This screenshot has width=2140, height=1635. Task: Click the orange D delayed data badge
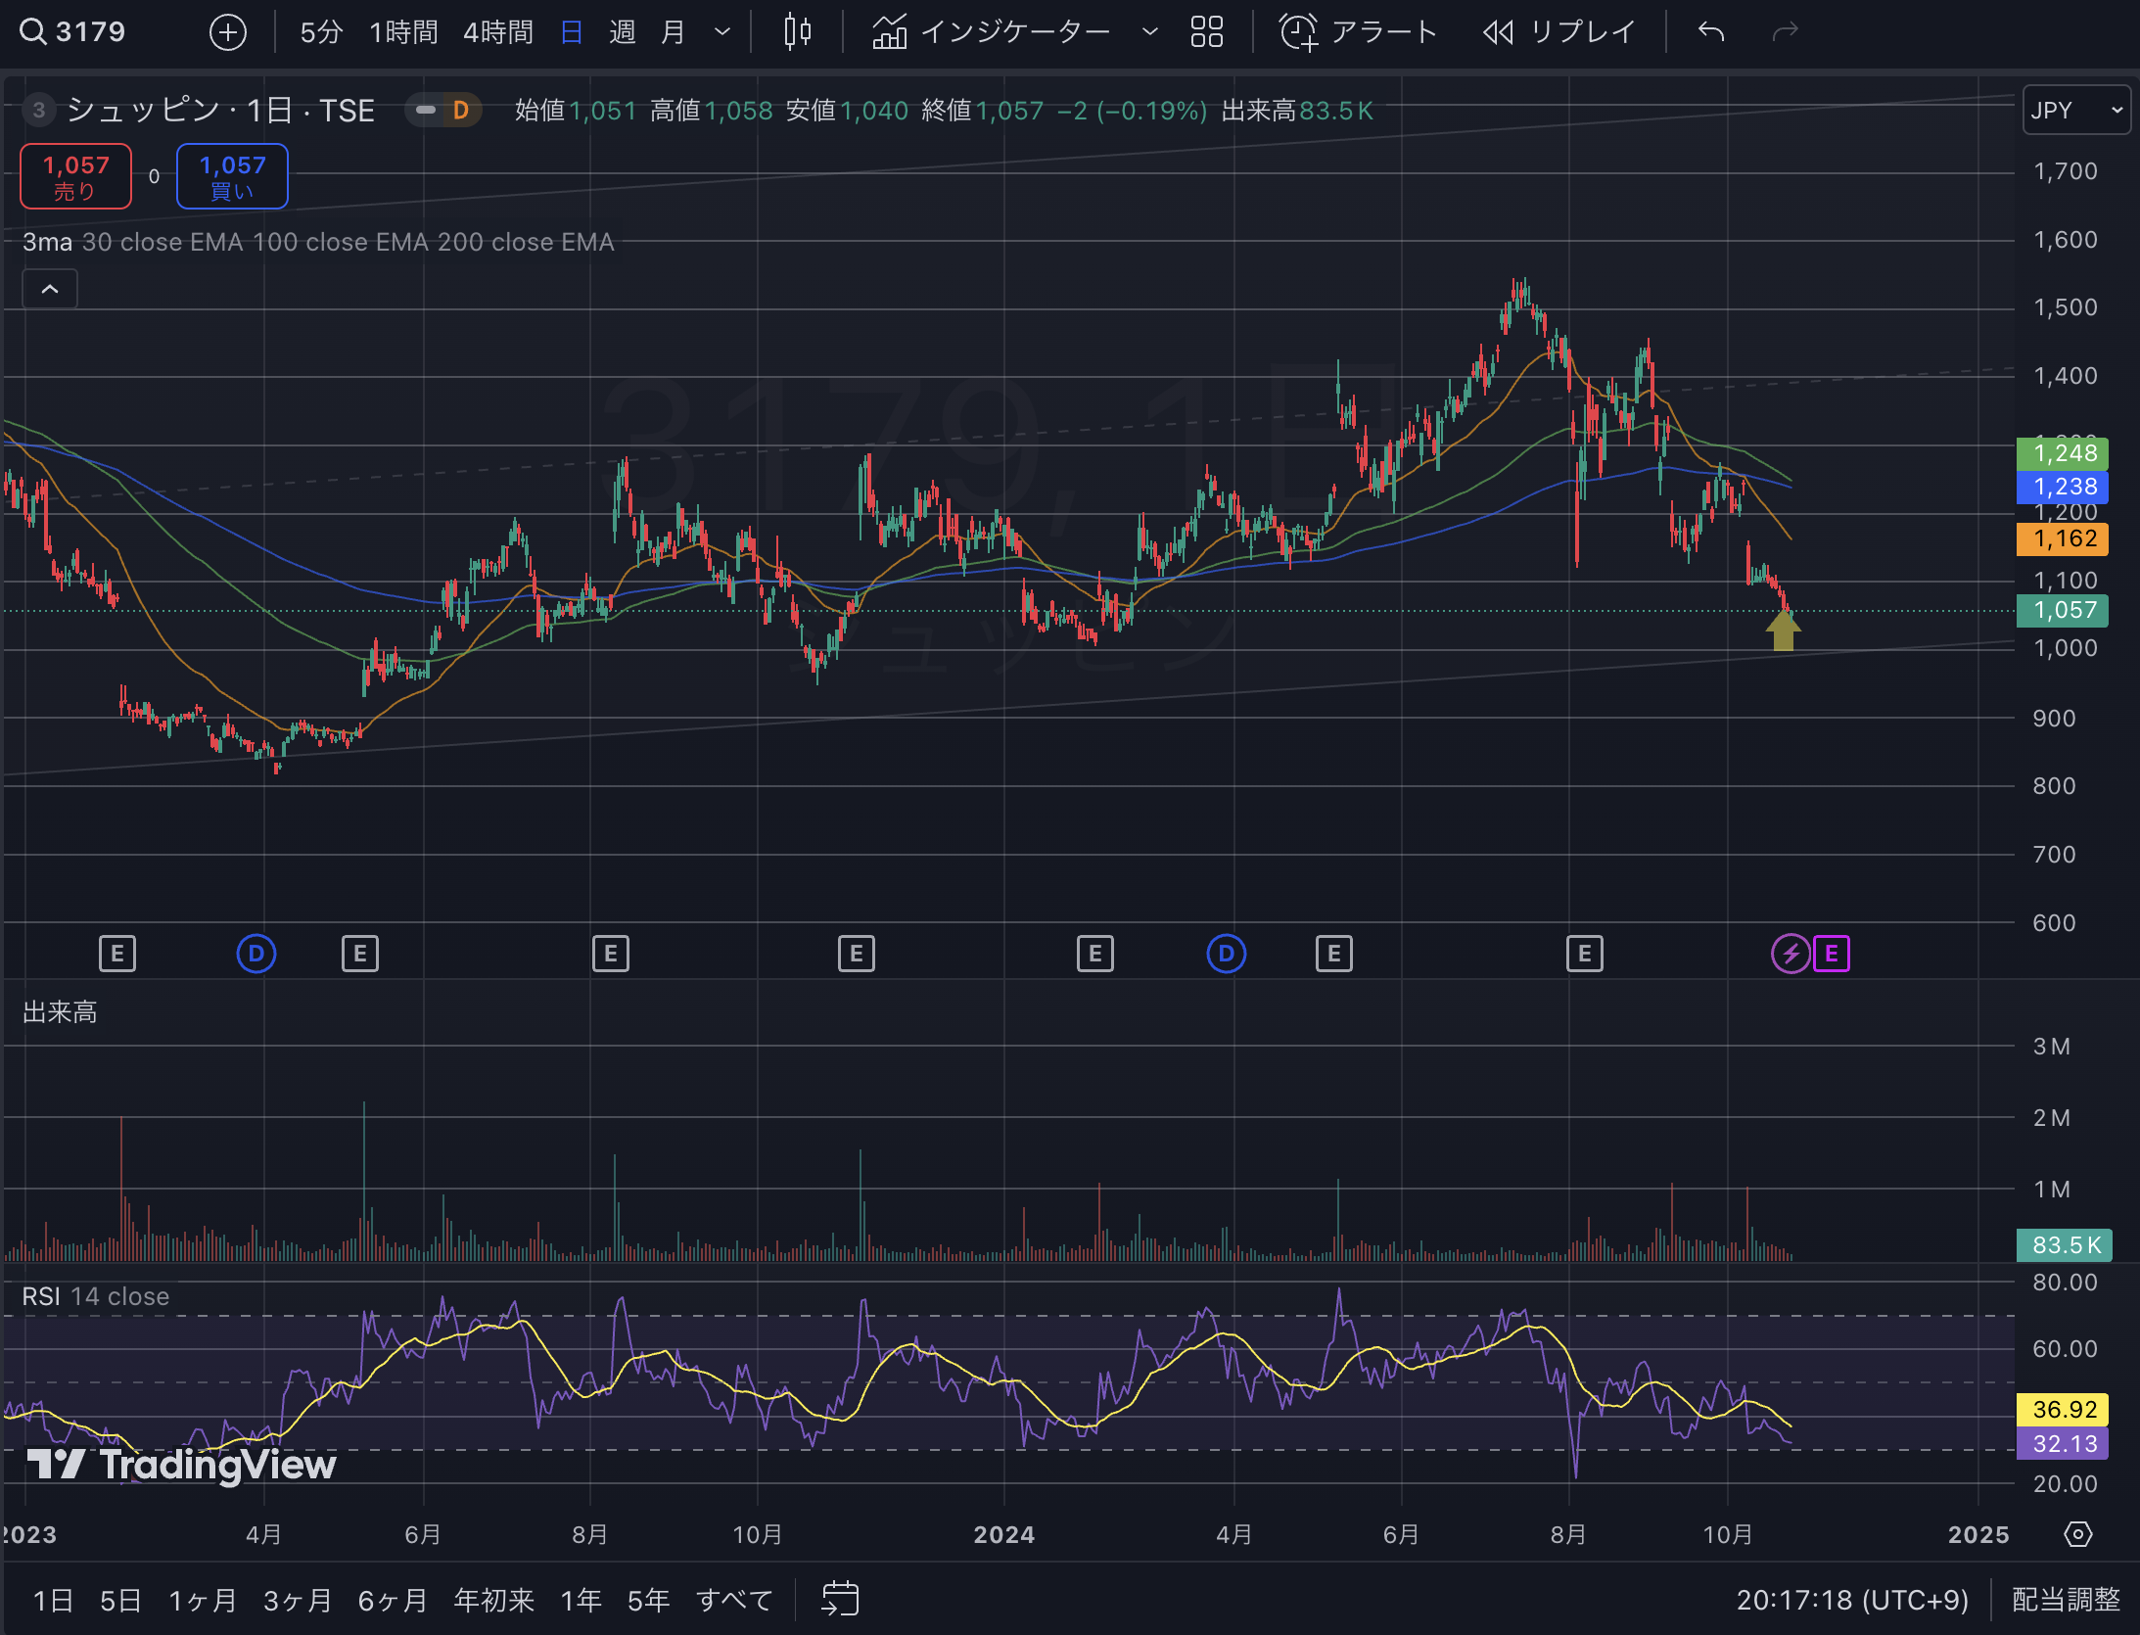tap(460, 111)
